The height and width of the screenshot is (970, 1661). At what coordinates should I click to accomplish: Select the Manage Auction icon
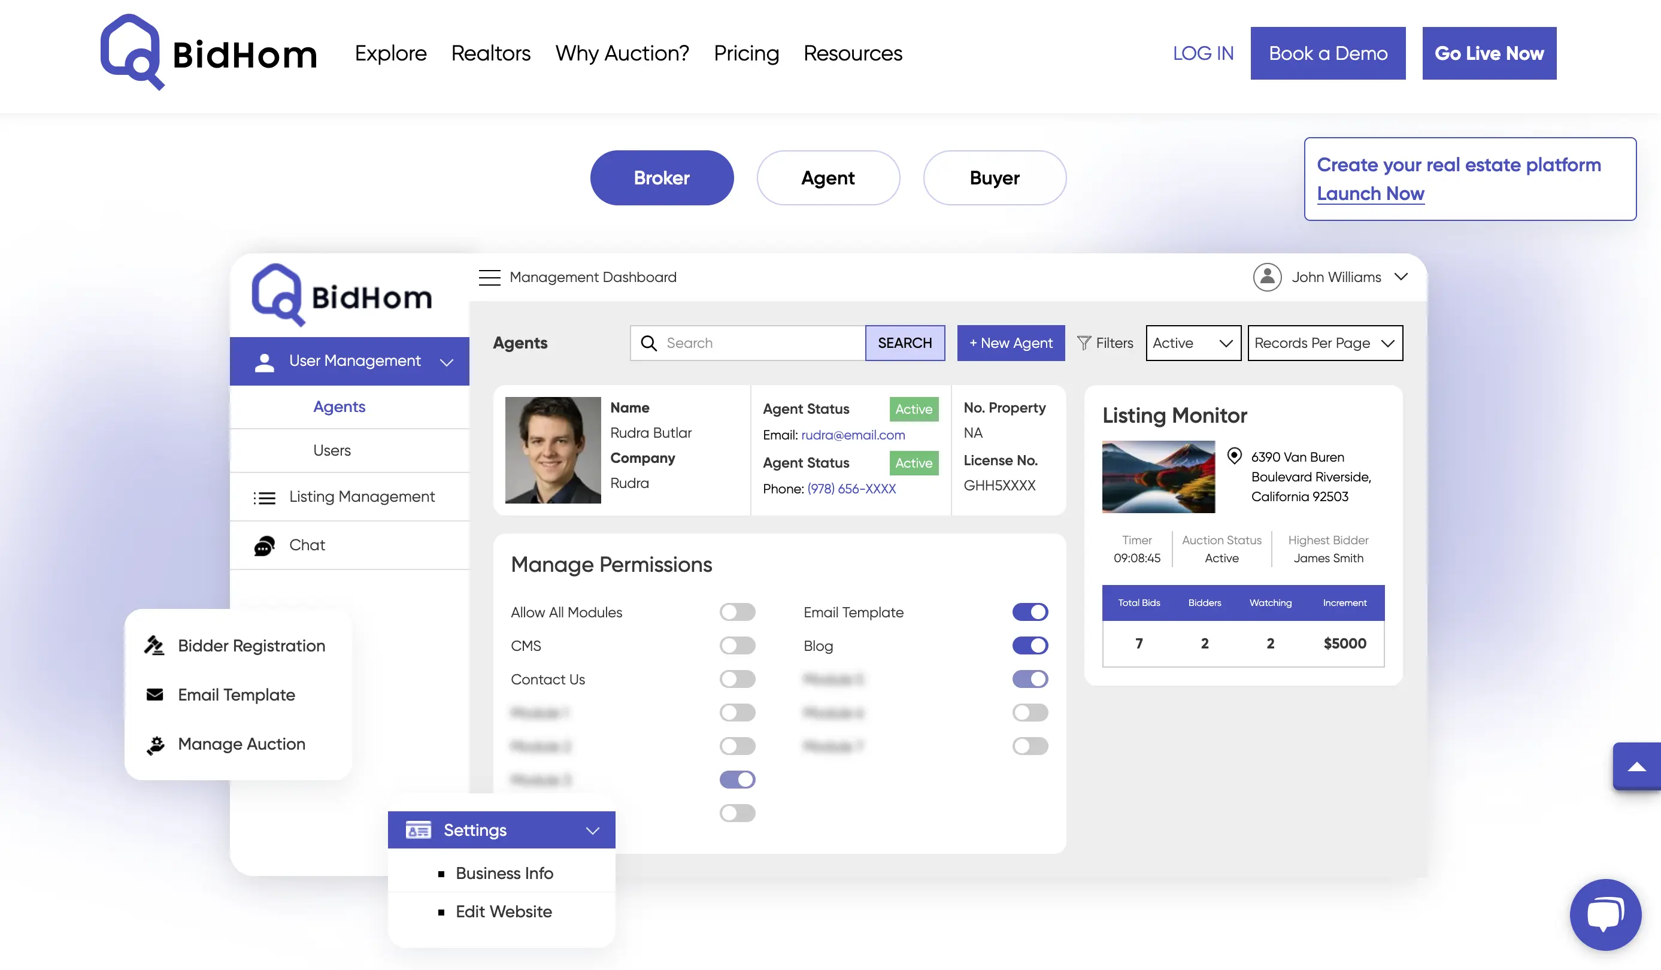click(154, 744)
